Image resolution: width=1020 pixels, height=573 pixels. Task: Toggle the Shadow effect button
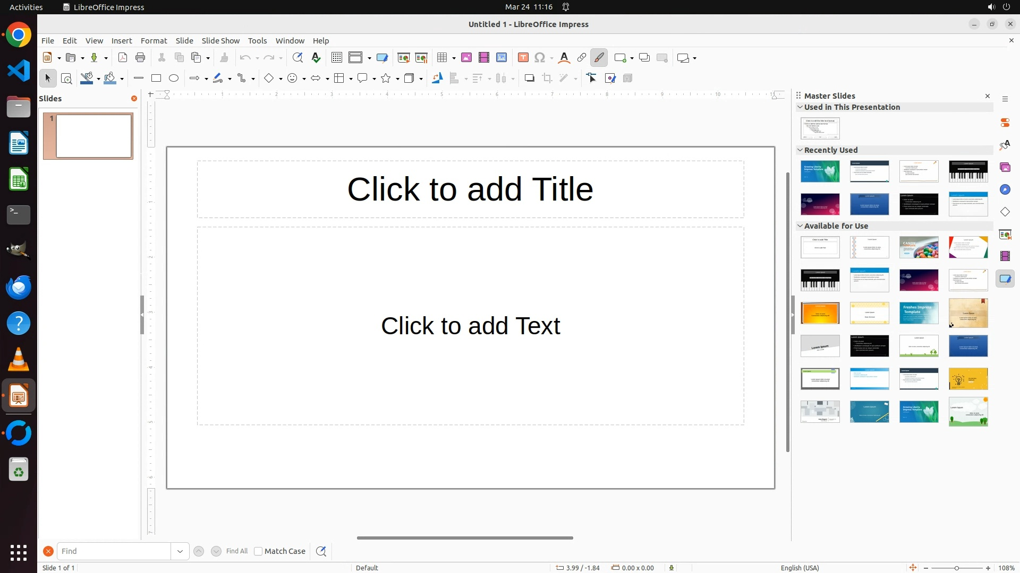click(x=529, y=79)
